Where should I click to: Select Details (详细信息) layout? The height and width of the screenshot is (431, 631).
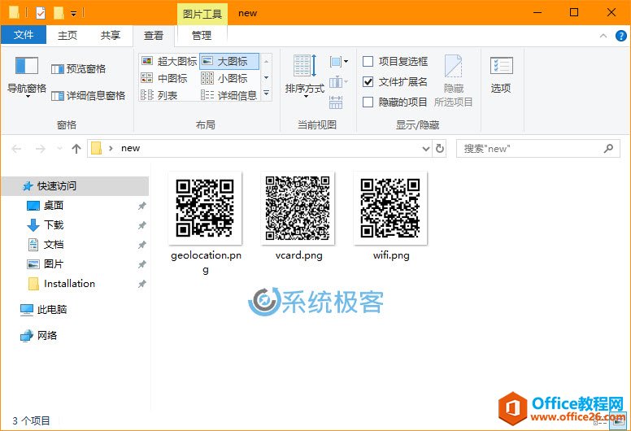pos(229,95)
